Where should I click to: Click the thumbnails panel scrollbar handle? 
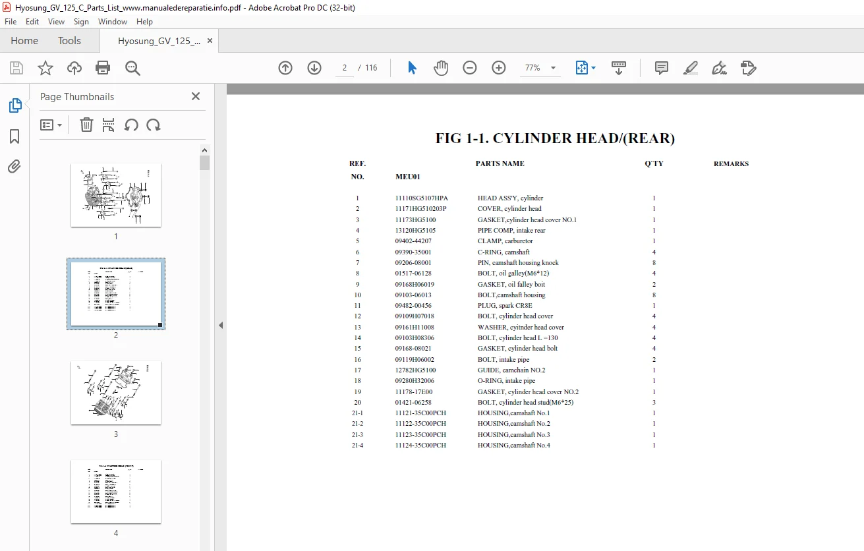(x=205, y=163)
